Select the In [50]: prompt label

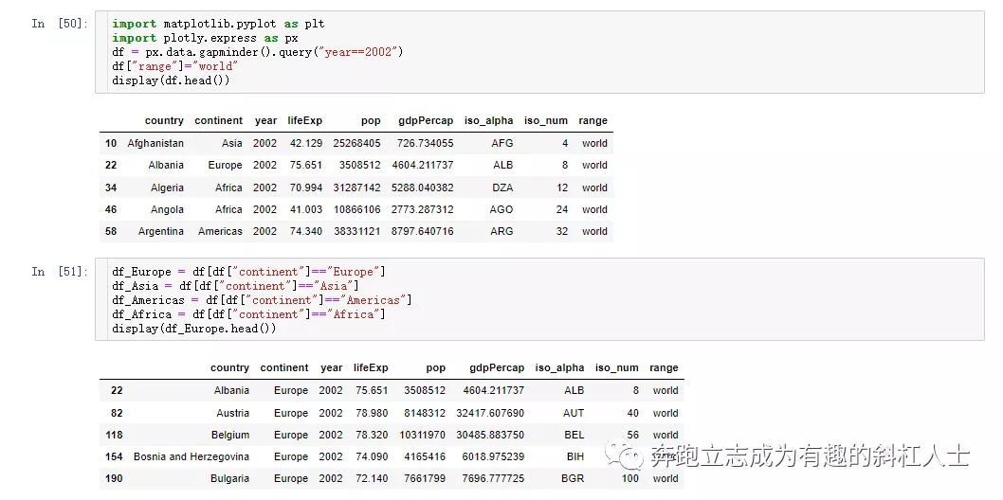[x=60, y=24]
